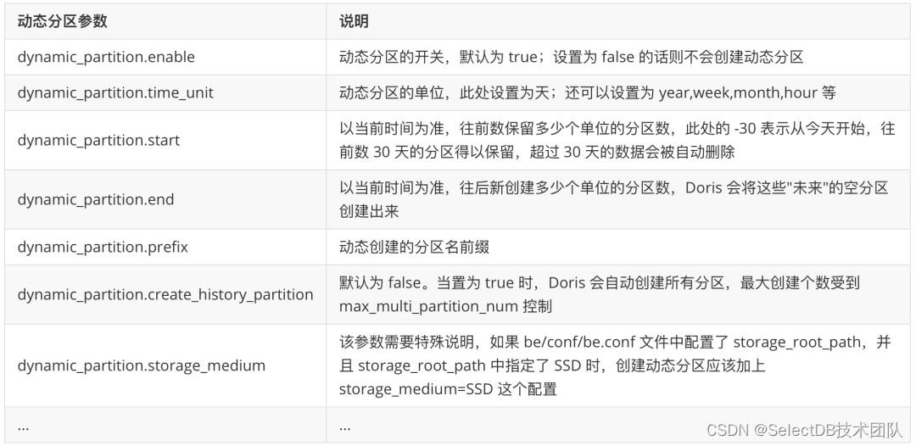This screenshot has height=446, width=916.
Task: Select the dynamic_partition.time_unit parameter cell
Action: pyautogui.click(x=115, y=92)
